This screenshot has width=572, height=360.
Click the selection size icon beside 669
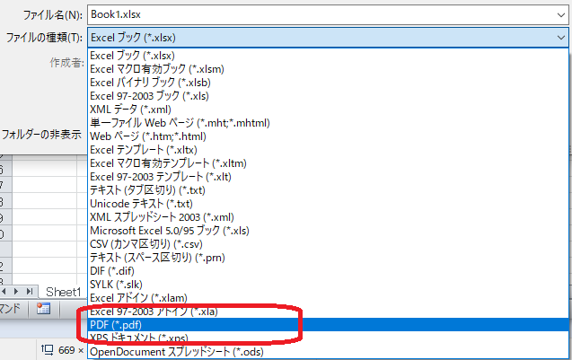[x=47, y=350]
